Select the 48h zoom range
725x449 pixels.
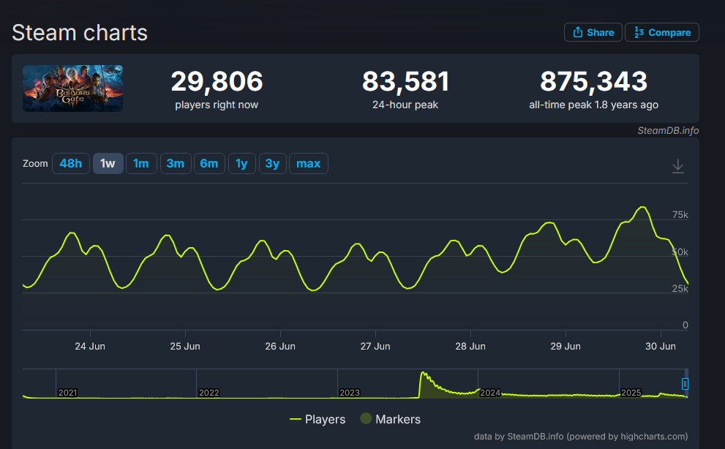tap(71, 163)
